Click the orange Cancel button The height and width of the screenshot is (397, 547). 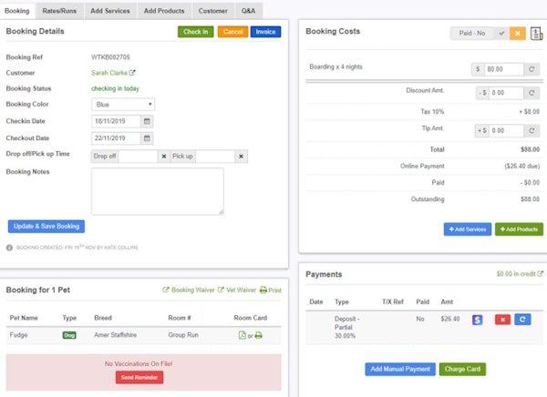point(233,32)
